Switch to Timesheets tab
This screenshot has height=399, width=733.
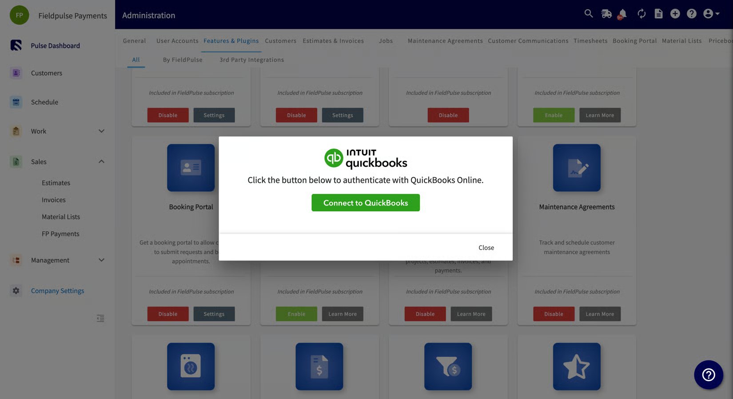coord(590,41)
